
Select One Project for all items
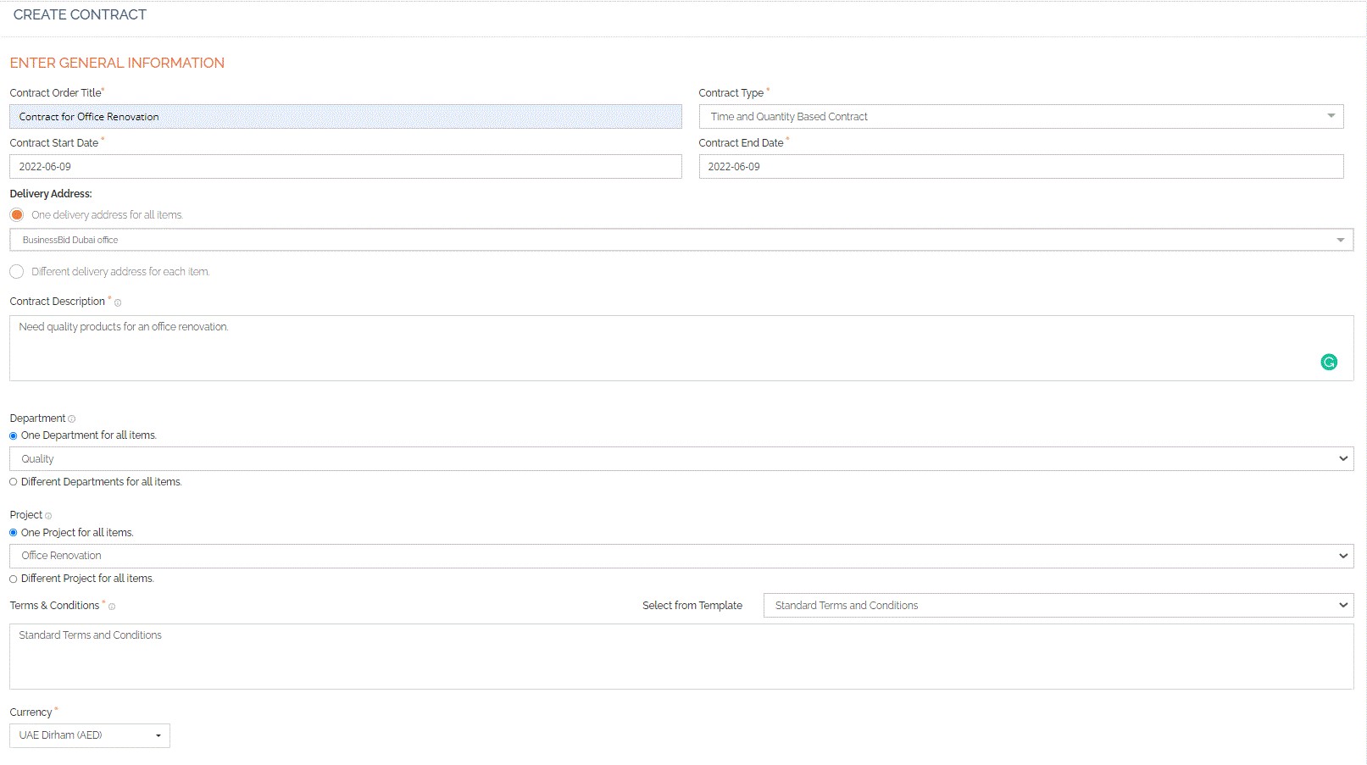pyautogui.click(x=14, y=533)
